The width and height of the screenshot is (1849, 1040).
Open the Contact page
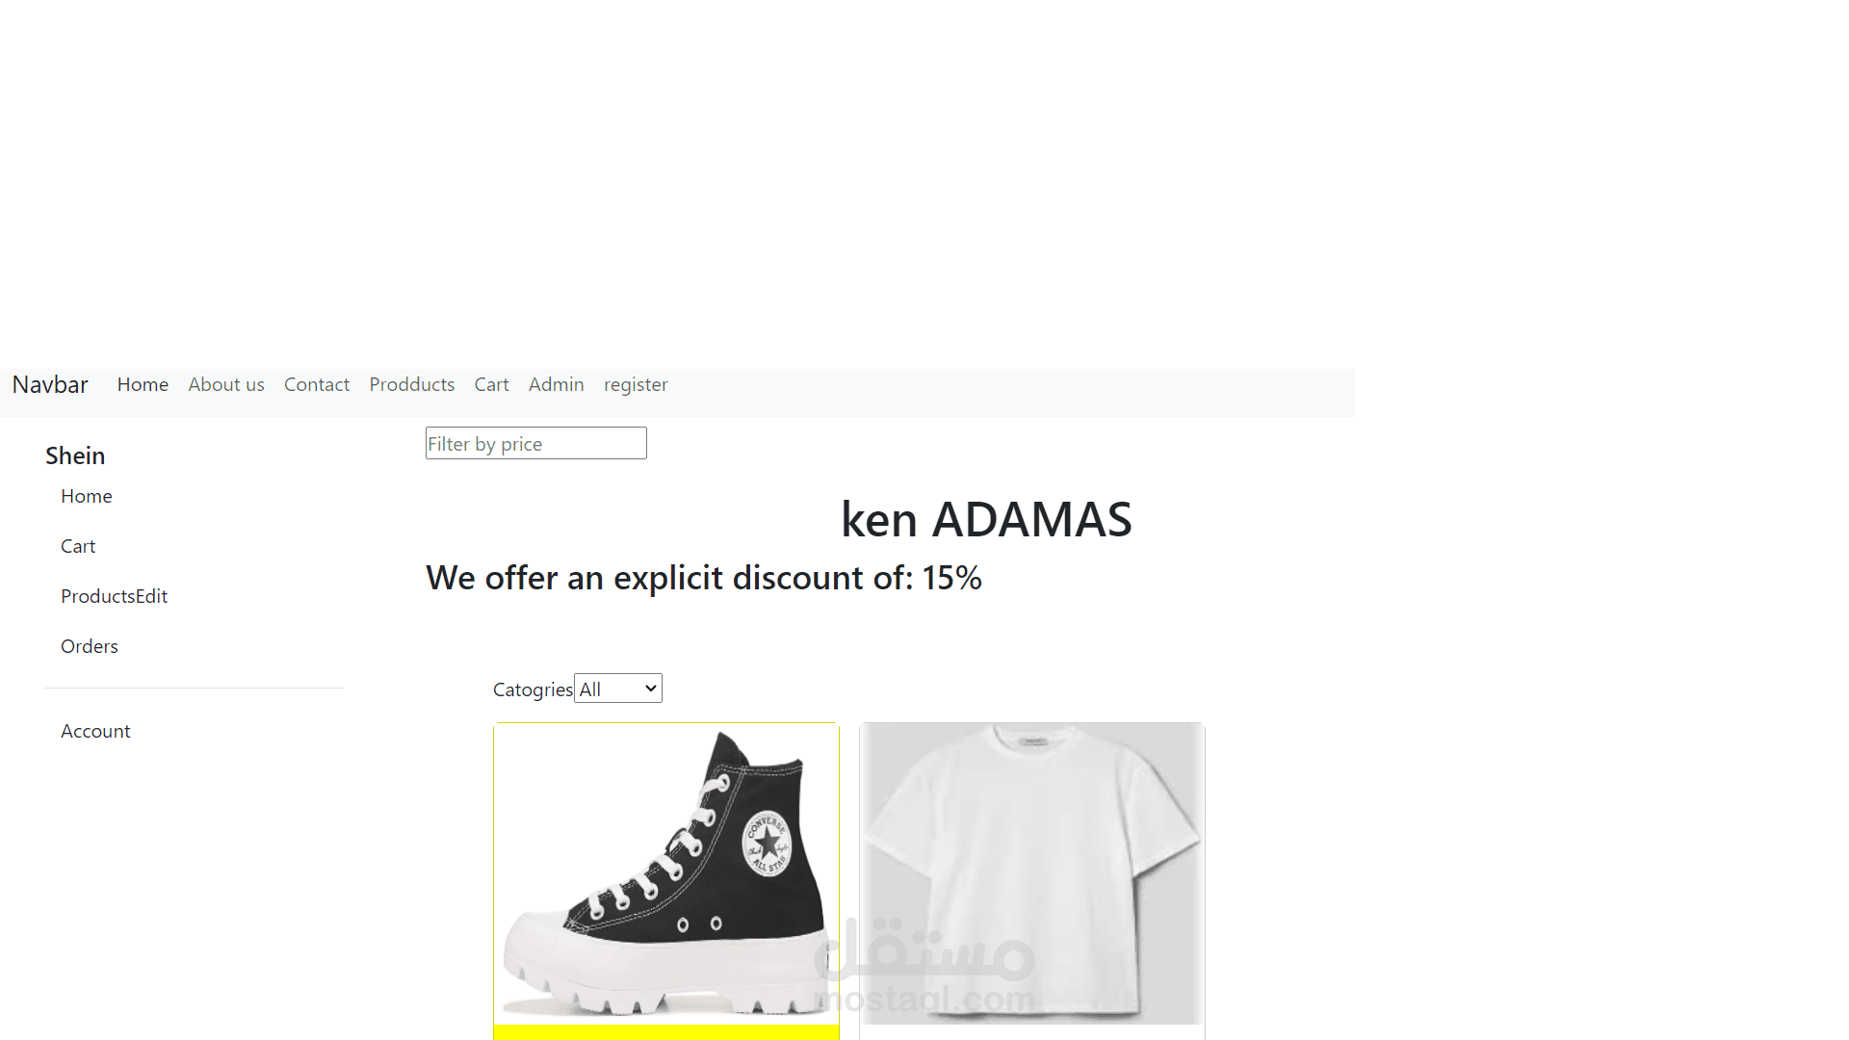(316, 384)
